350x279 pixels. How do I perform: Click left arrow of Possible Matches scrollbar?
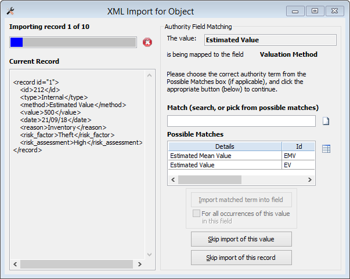173,179
